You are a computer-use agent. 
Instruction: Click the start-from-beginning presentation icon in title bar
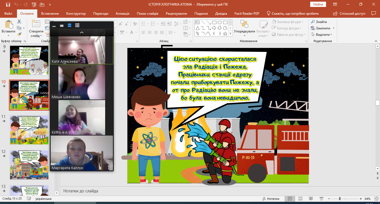click(34, 5)
